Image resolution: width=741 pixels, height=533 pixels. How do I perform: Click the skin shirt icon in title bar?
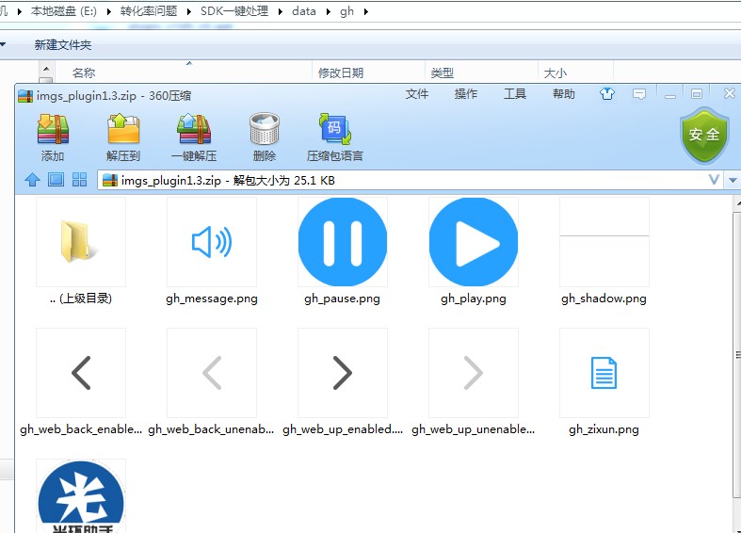tap(607, 94)
